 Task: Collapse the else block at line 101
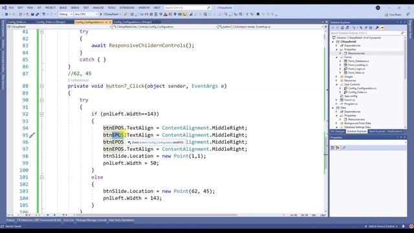tap(41, 177)
